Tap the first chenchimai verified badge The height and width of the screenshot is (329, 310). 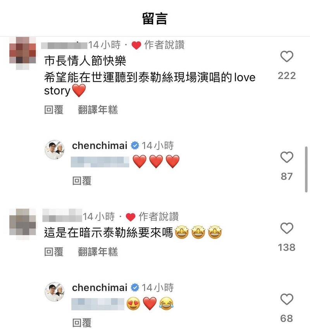(134, 145)
